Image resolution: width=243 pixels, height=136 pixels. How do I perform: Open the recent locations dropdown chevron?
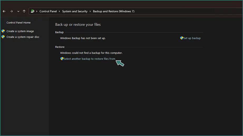[x=18, y=11]
